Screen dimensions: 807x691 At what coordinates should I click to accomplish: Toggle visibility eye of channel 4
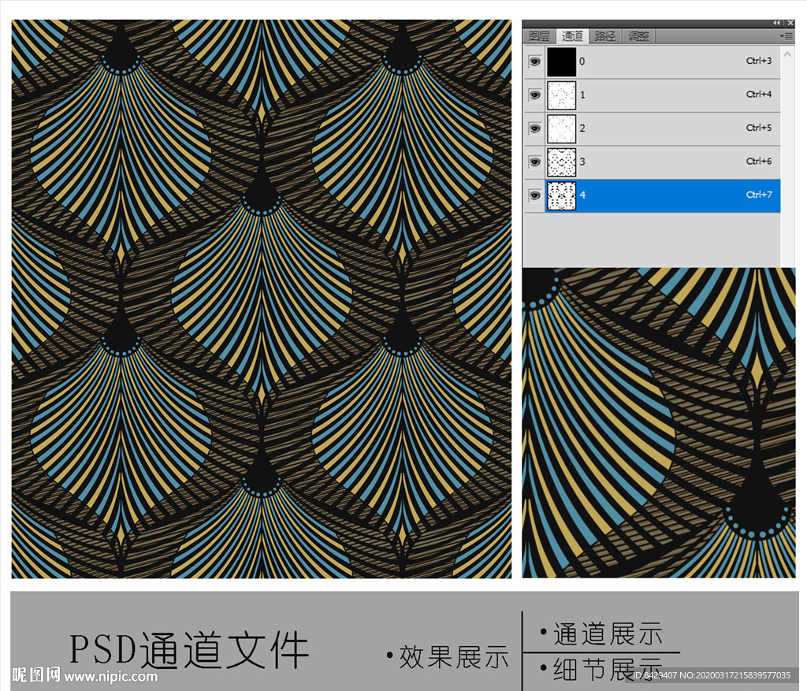tap(535, 195)
